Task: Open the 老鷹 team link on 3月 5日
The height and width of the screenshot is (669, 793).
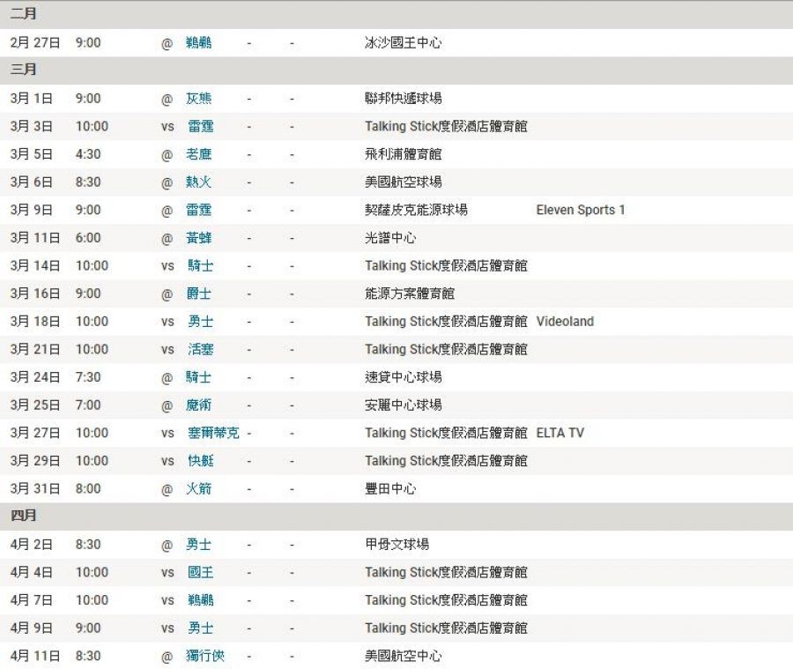Action: (198, 154)
